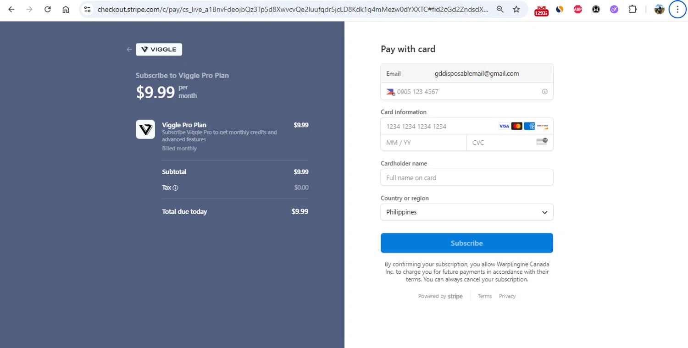Click the phone field info icon
688x348 pixels.
pos(545,92)
